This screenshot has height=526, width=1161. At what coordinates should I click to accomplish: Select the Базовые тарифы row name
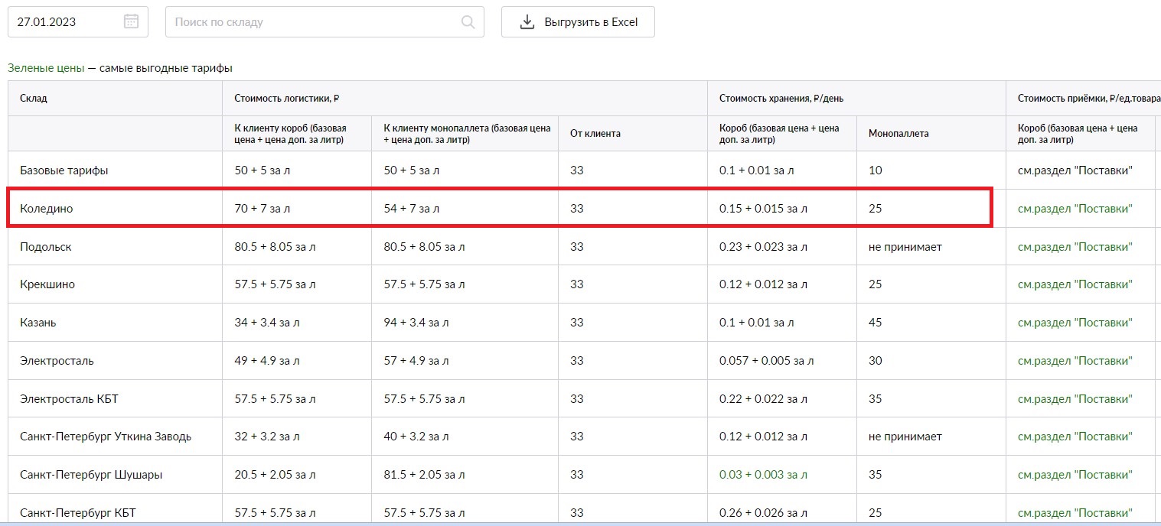pos(64,170)
